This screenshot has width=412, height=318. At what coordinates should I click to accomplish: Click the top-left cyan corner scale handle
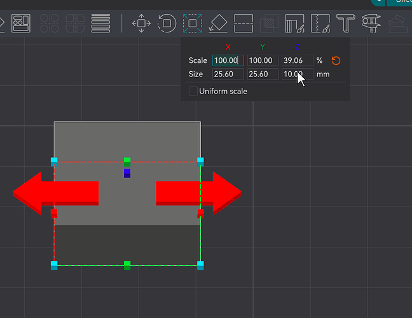pos(54,162)
